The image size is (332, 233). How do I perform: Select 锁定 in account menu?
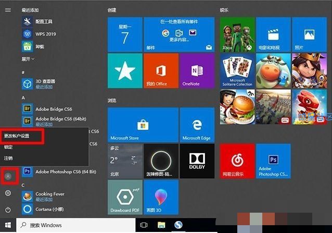pos(8,147)
